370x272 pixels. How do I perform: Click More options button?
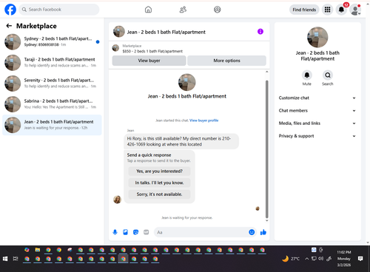(226, 61)
